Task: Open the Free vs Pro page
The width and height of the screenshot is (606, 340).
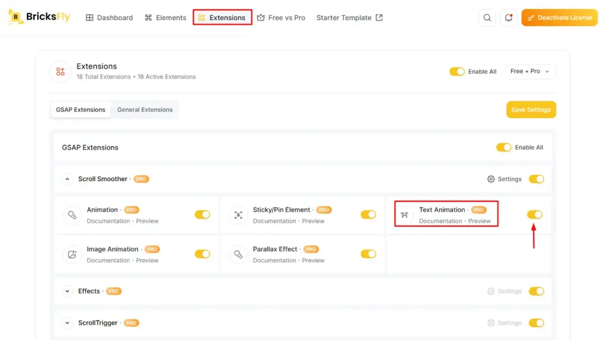Action: coord(281,17)
